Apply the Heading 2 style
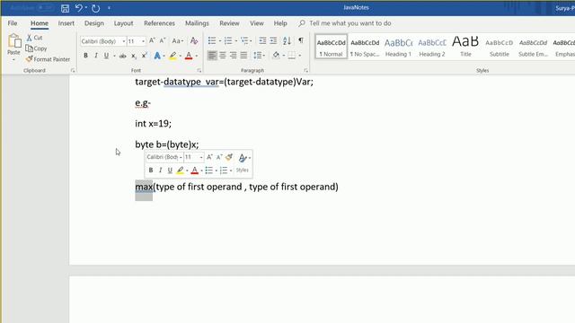Screen dimensions: 575x323 [x=432, y=47]
